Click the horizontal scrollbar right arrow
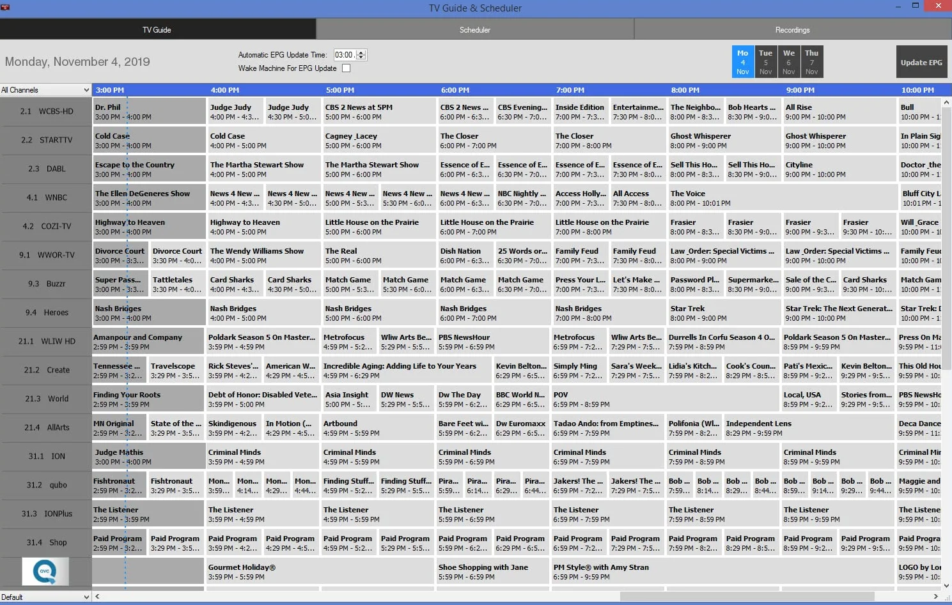 [x=936, y=597]
